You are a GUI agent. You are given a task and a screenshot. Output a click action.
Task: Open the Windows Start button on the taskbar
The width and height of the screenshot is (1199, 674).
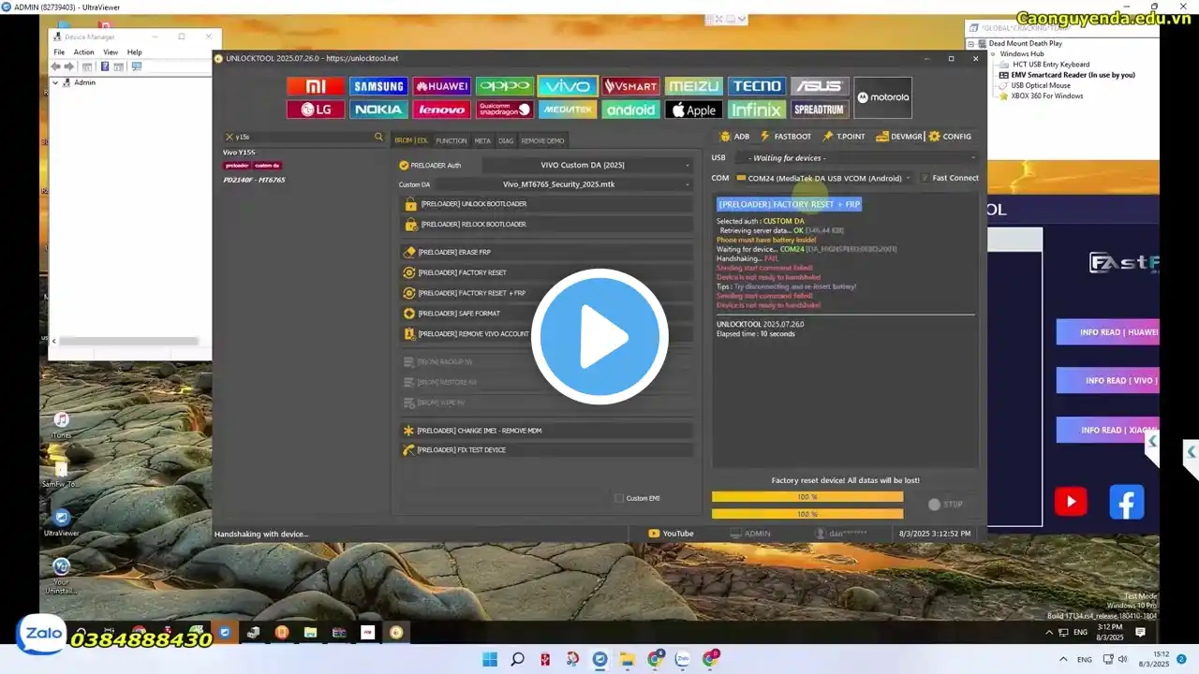490,659
